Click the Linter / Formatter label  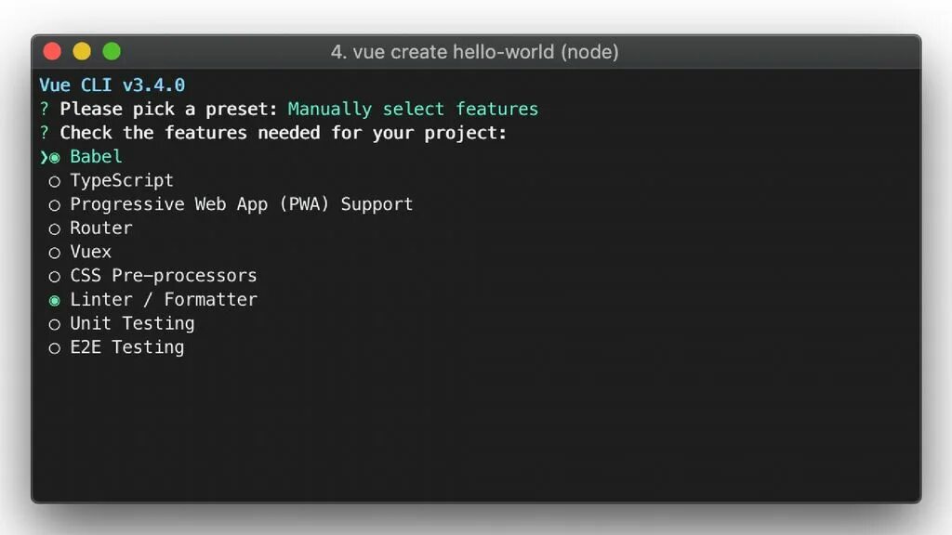pyautogui.click(x=164, y=299)
